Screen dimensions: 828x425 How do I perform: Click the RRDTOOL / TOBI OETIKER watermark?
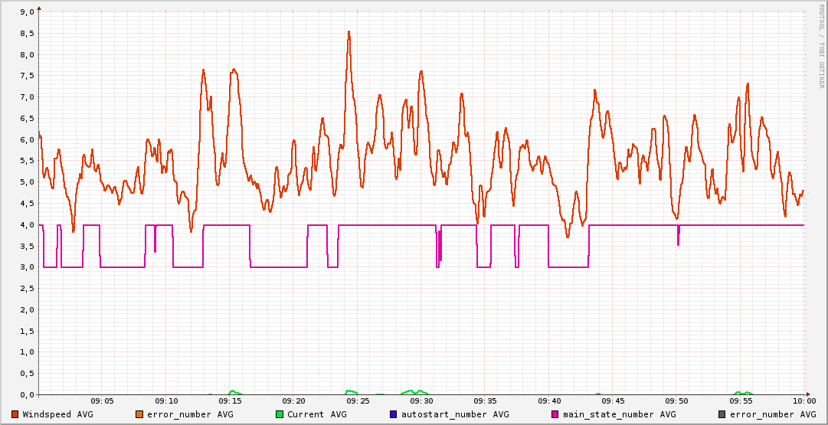pos(821,46)
